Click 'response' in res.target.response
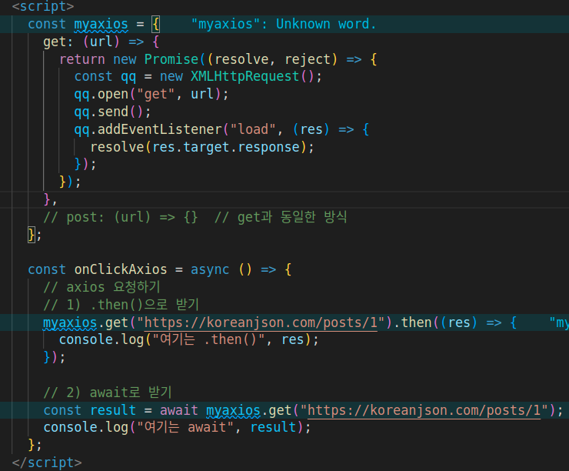 pos(268,147)
